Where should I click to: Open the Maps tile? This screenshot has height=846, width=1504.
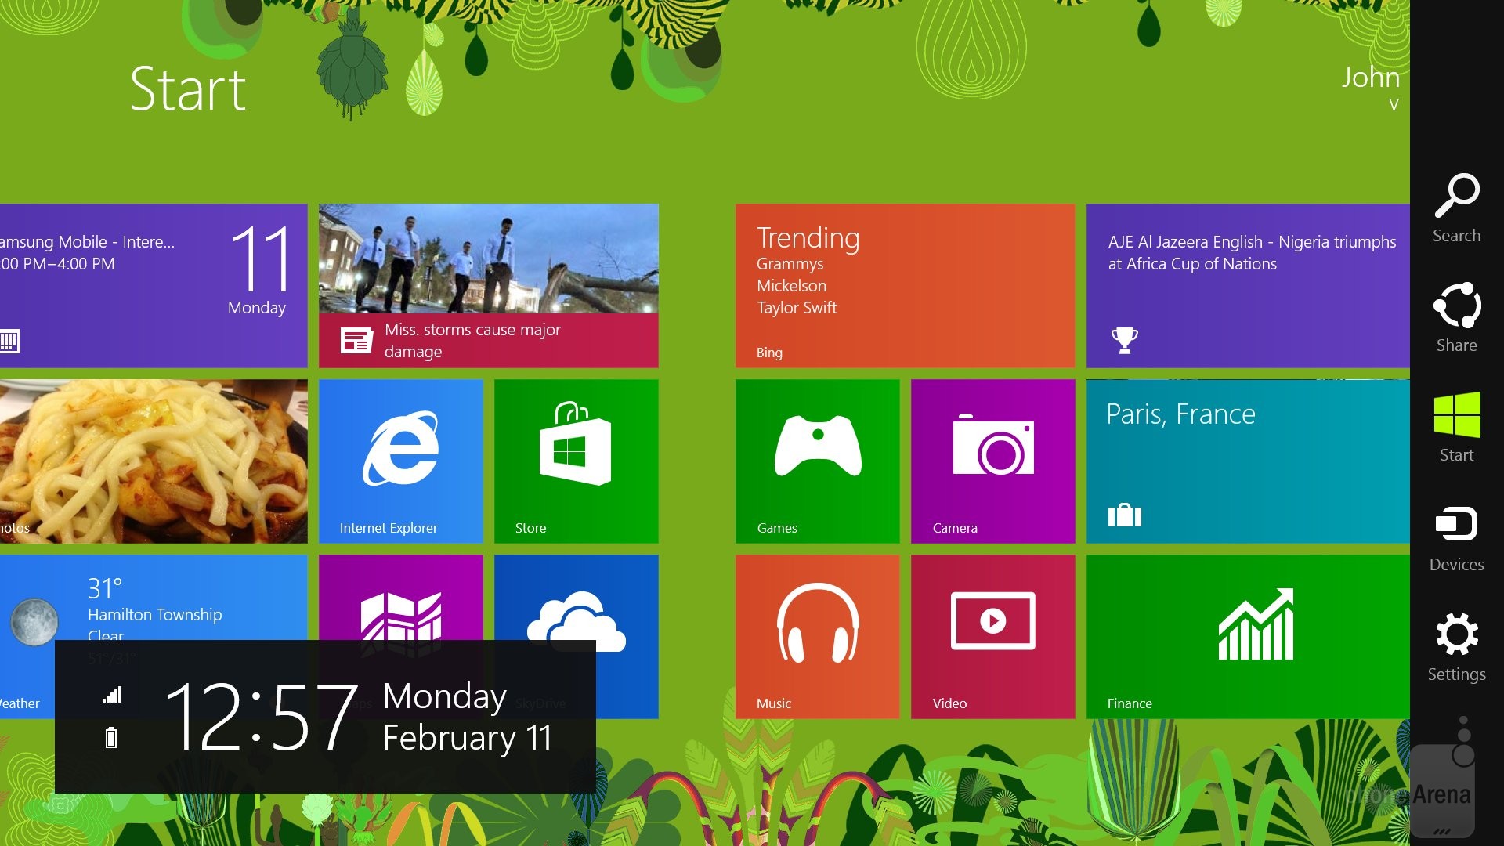tap(401, 598)
